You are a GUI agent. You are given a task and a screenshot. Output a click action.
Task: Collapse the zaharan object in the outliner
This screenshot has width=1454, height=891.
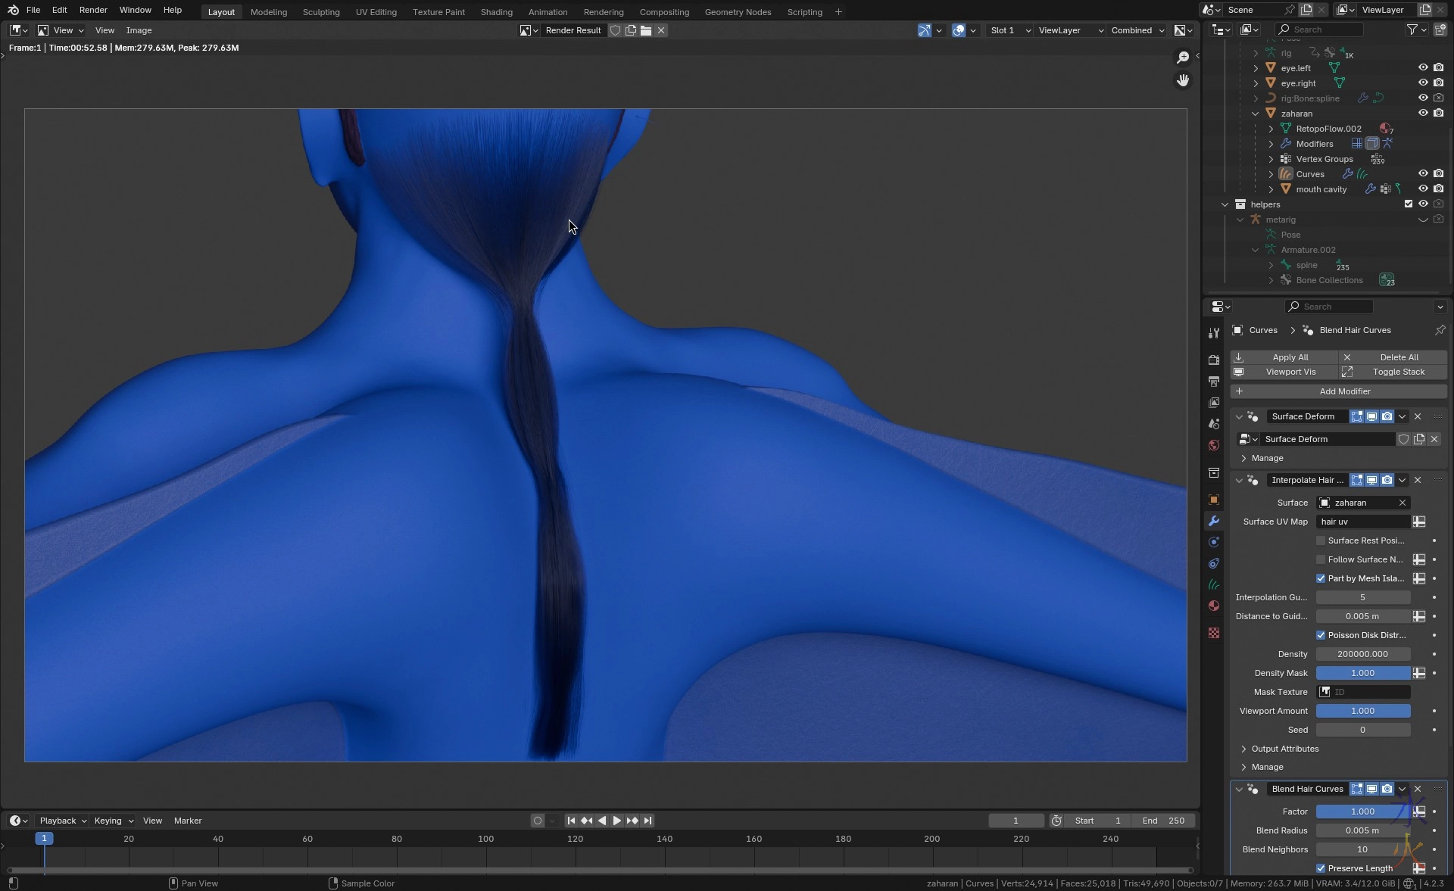coord(1256,114)
